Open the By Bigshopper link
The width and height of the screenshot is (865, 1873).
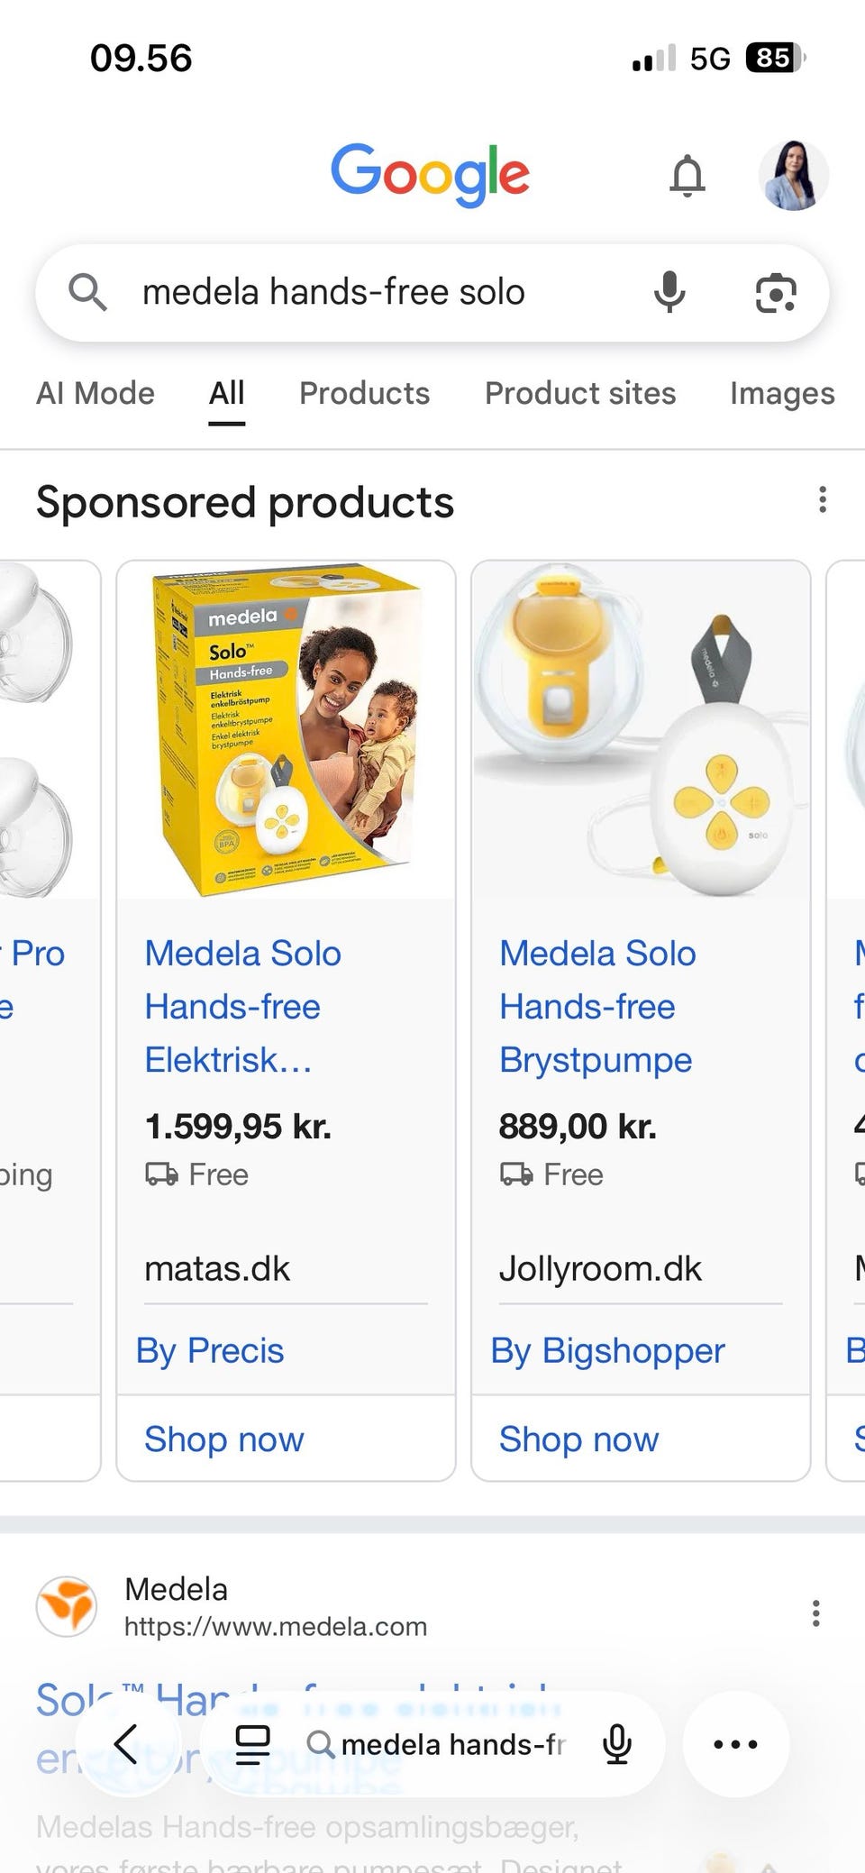pyautogui.click(x=607, y=1350)
